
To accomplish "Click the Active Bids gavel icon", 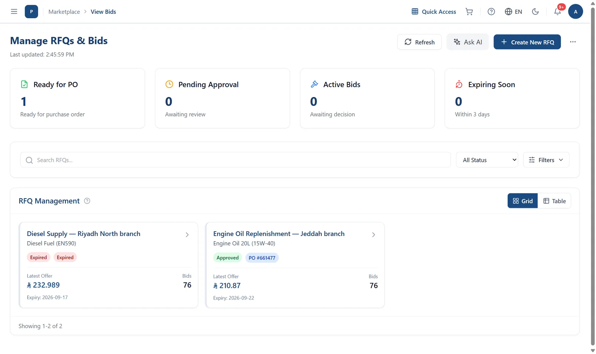I will [314, 84].
